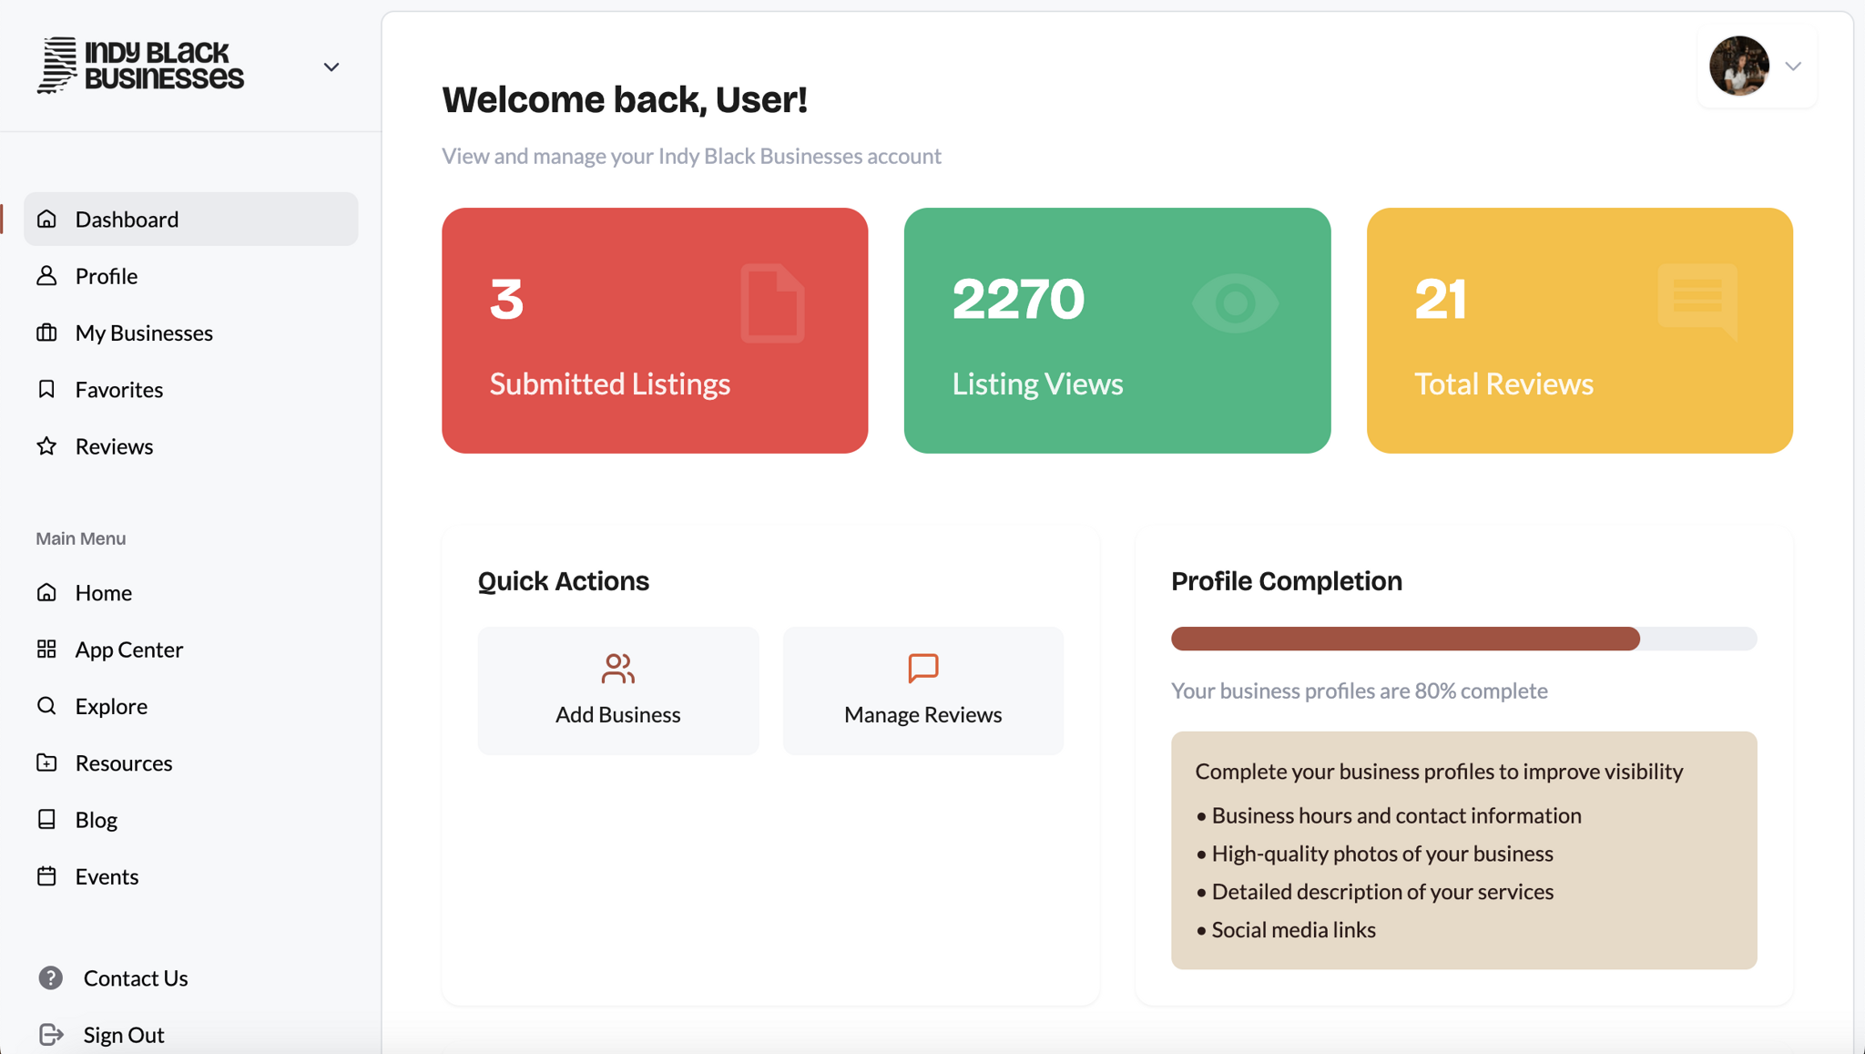
Task: Click the Add Business quick action
Action: click(617, 691)
